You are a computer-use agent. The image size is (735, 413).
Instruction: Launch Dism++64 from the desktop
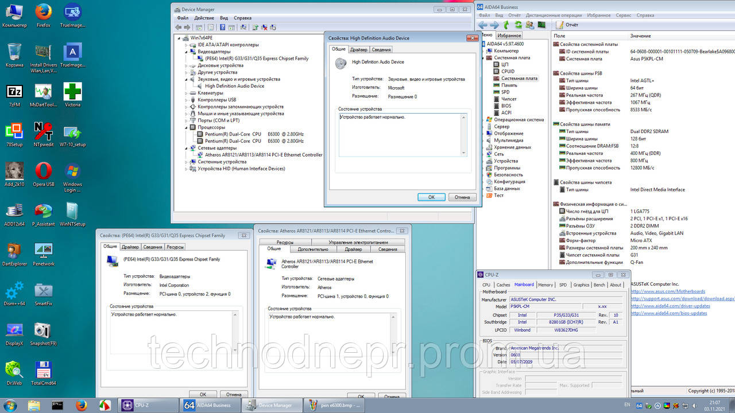click(x=14, y=294)
